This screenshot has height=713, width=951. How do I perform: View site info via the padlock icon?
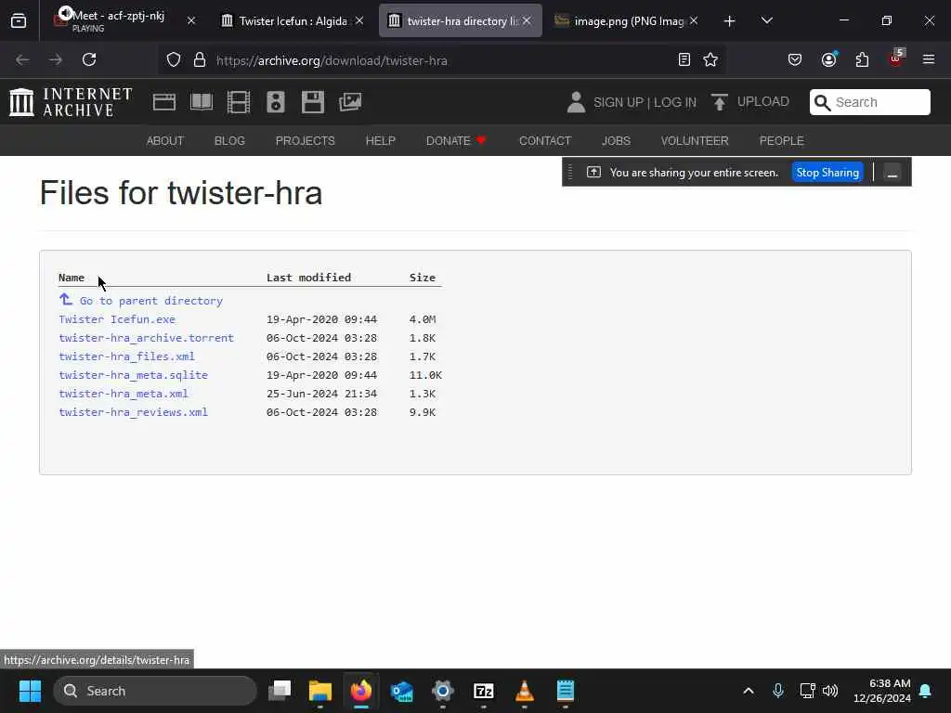pyautogui.click(x=200, y=60)
